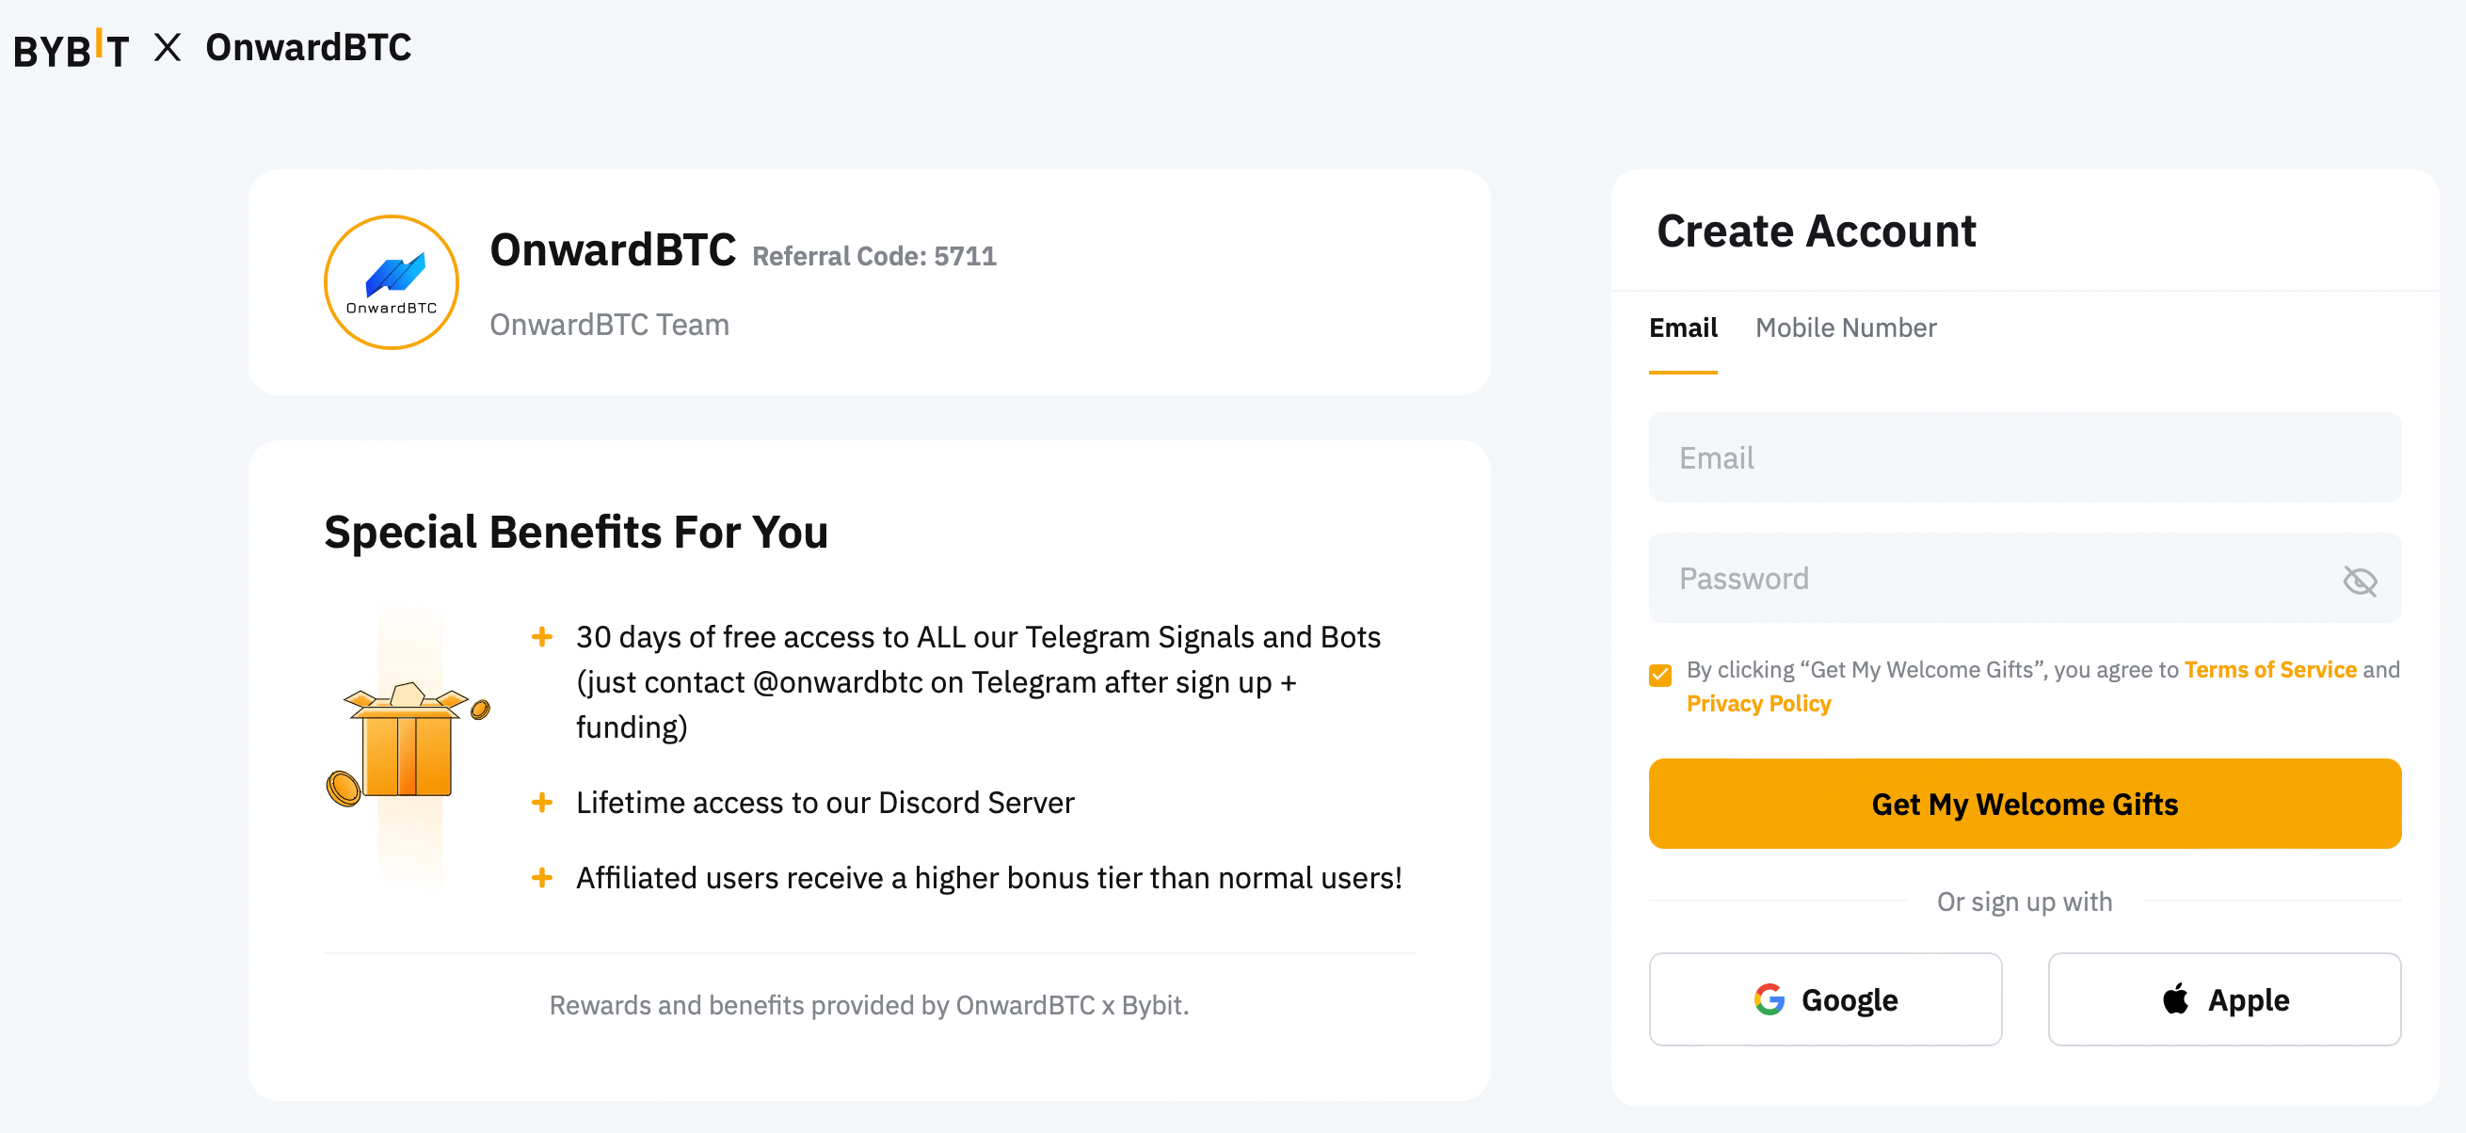
Task: Switch to the Mobile Number tab
Action: 1846,327
